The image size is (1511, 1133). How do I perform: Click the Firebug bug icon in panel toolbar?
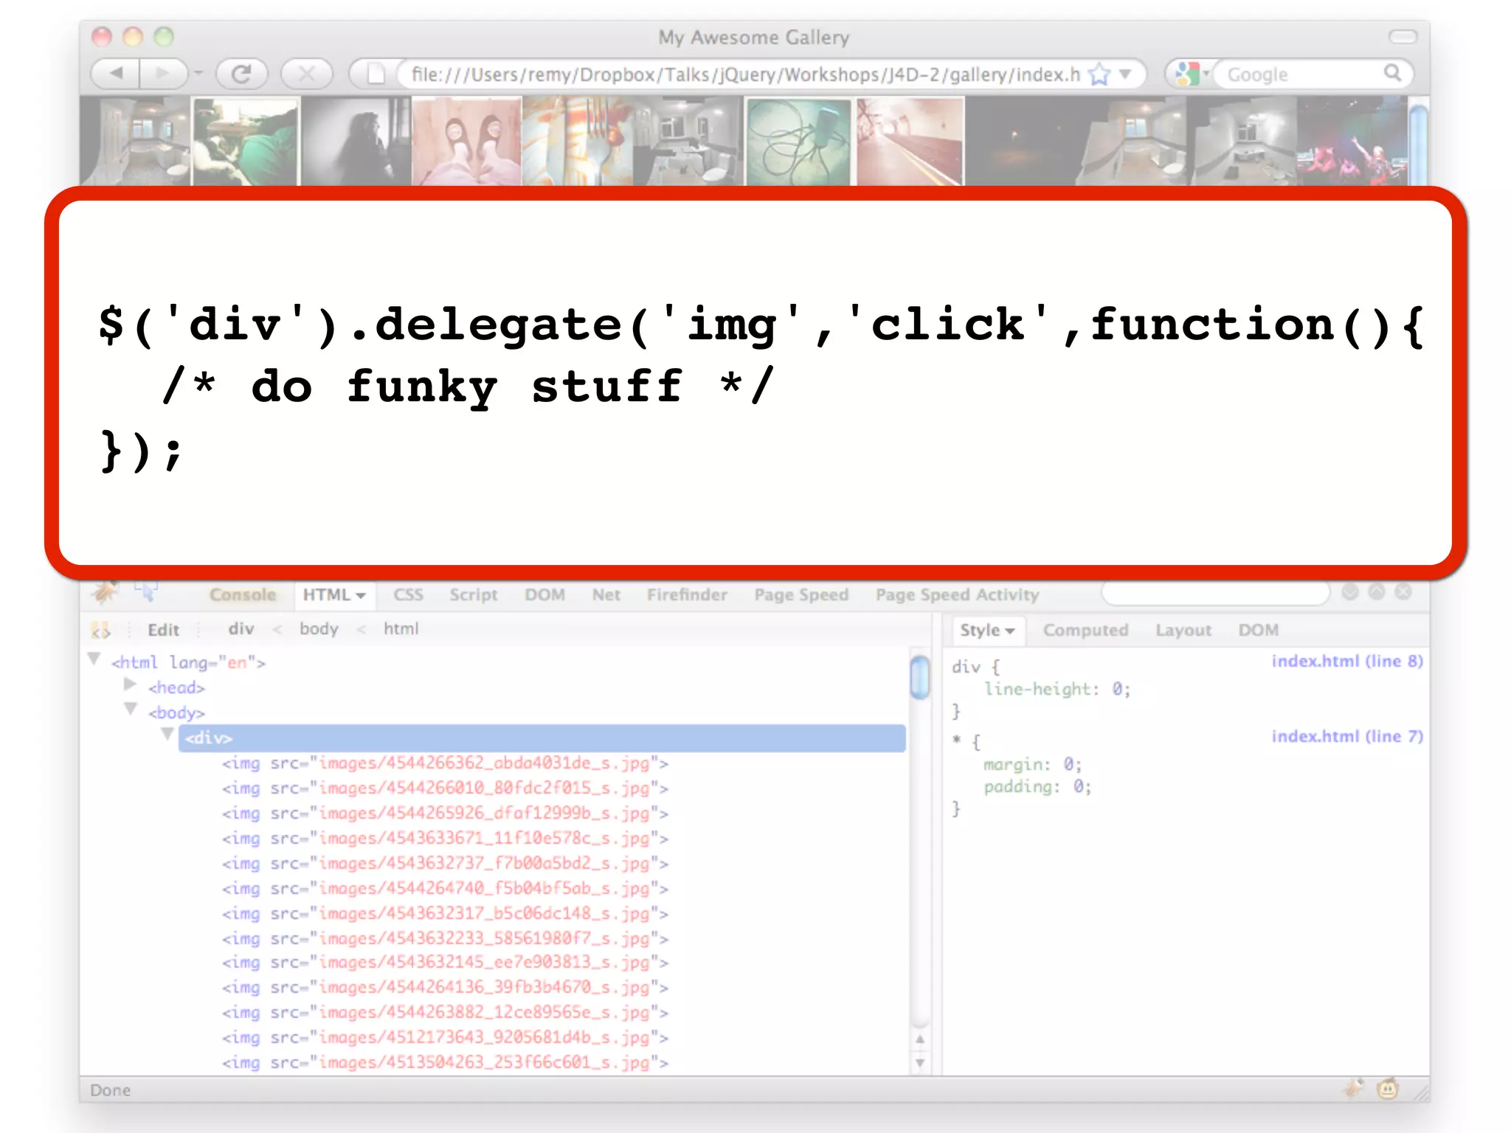(x=105, y=592)
